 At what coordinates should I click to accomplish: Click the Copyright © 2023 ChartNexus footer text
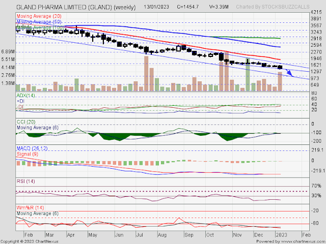tap(30, 241)
